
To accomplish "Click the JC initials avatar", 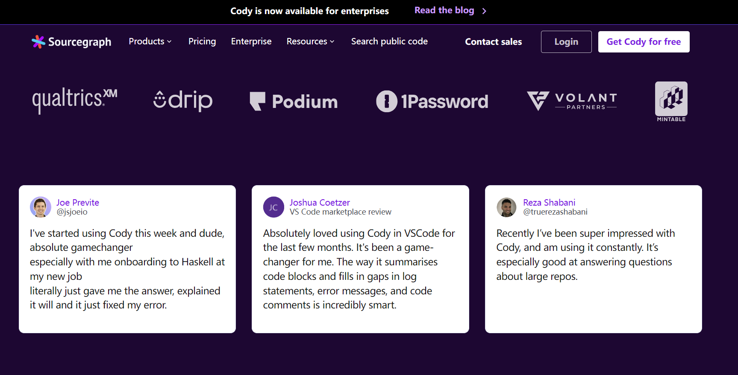I will [273, 207].
